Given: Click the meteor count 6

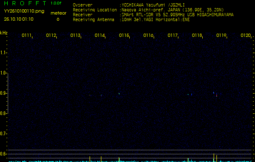Looking at the screenshot, I should tap(58, 19).
